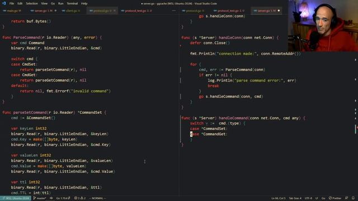Click handleConn function name in right editor

click(x=230, y=37)
